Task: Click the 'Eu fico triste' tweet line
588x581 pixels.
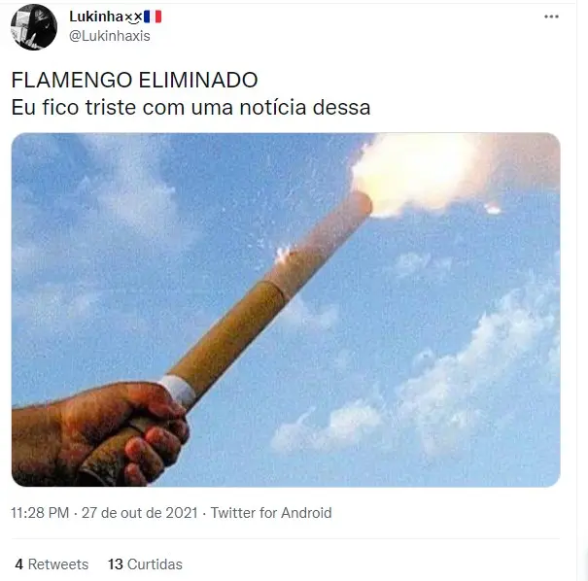Action: click(x=190, y=108)
